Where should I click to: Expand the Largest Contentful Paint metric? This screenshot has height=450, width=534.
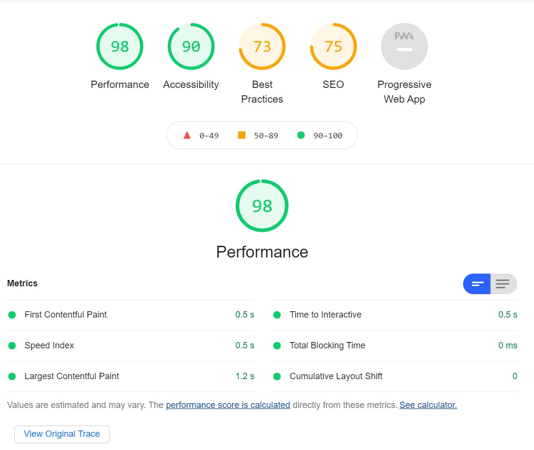coord(71,376)
